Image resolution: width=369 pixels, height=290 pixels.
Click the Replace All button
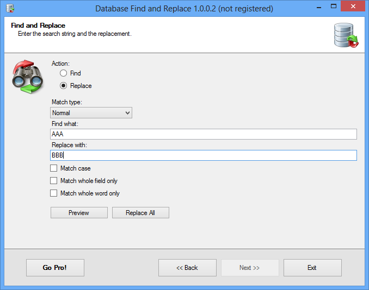pos(140,213)
